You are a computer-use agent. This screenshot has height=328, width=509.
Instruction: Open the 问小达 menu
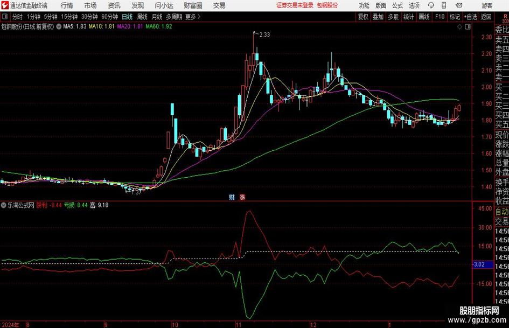coord(164,5)
